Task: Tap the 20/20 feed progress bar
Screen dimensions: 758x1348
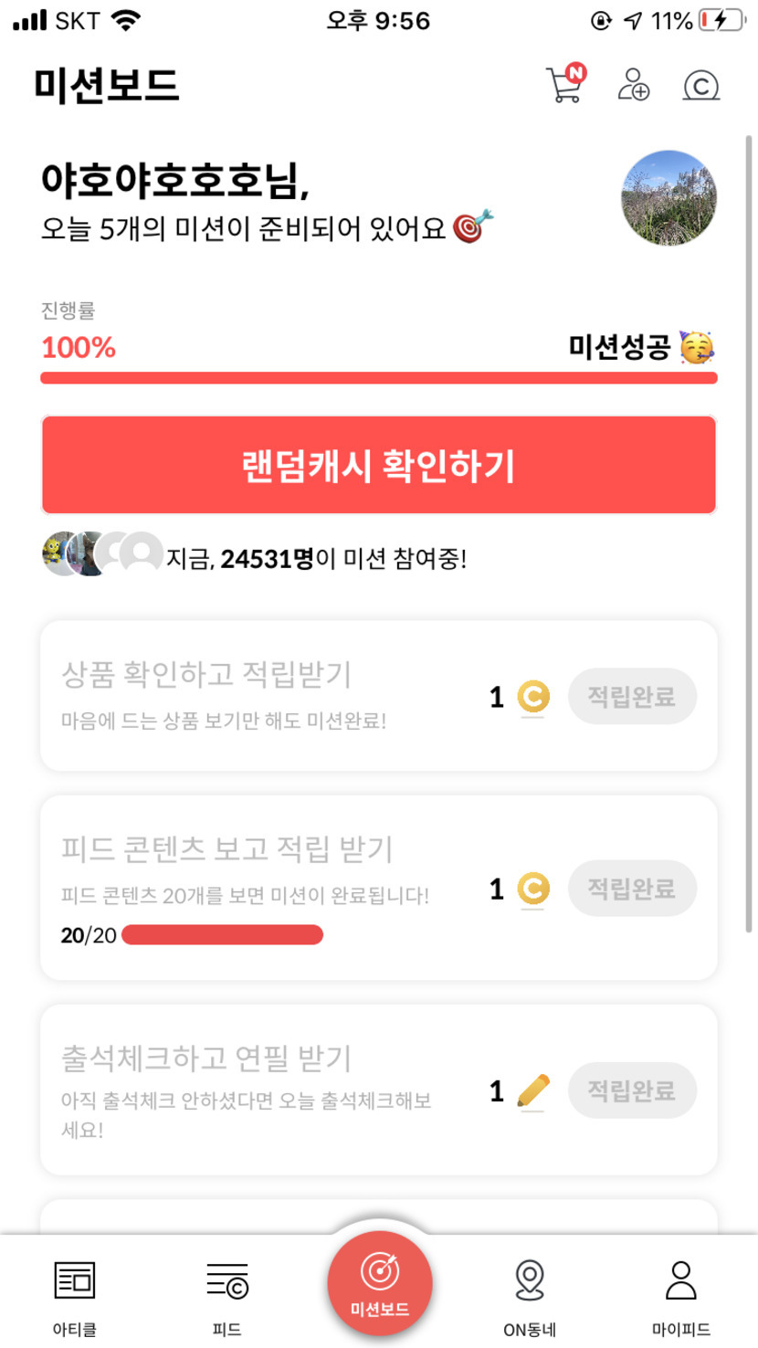Action: point(222,935)
